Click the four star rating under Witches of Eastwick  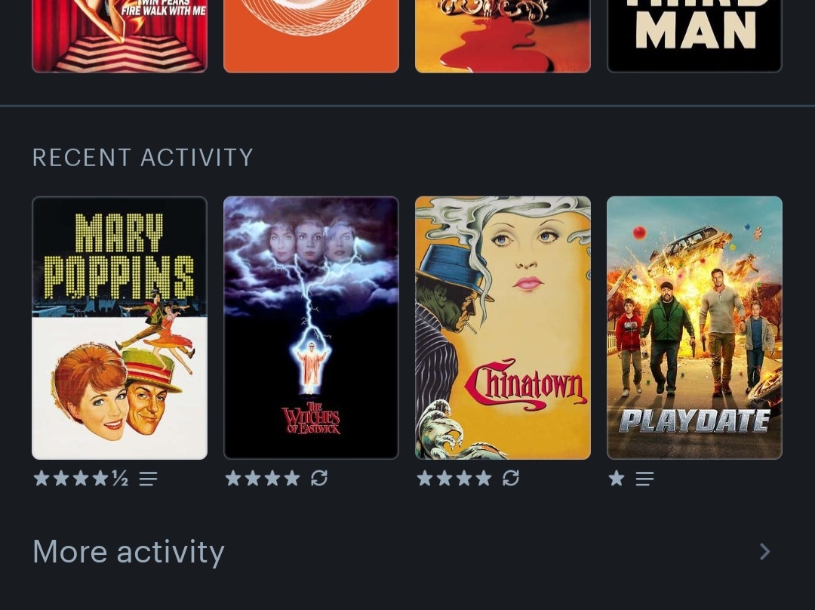[263, 479]
